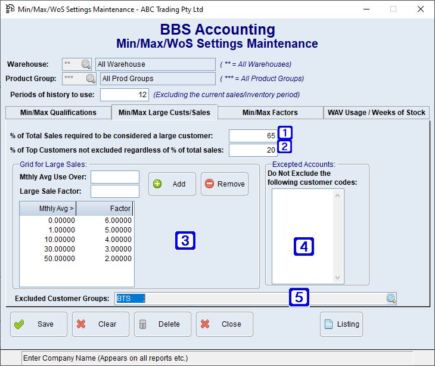Switch to the Min/Max Factors tab
Image resolution: width=435 pixels, height=366 pixels.
click(270, 113)
